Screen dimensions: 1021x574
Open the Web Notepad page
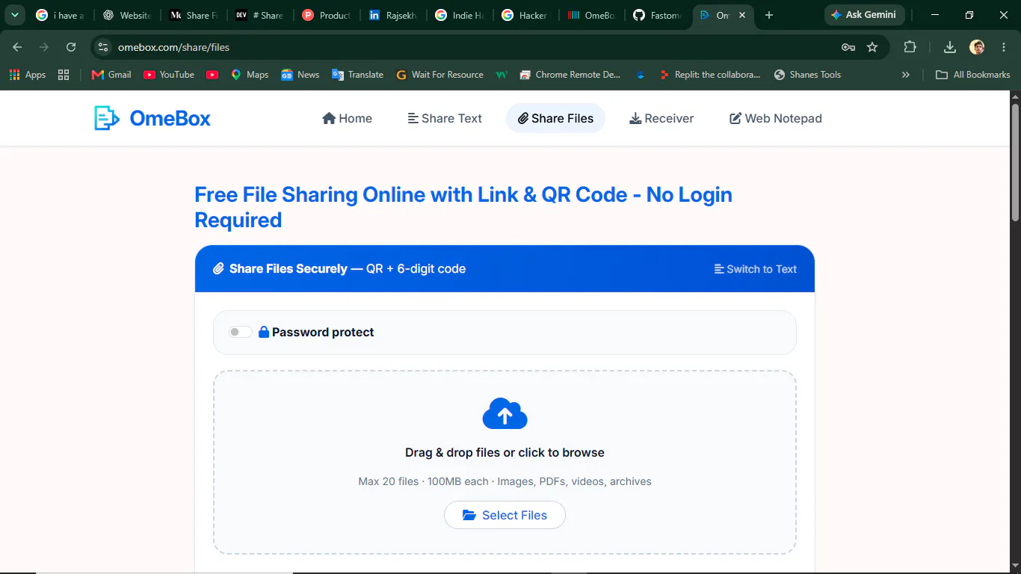coord(776,118)
